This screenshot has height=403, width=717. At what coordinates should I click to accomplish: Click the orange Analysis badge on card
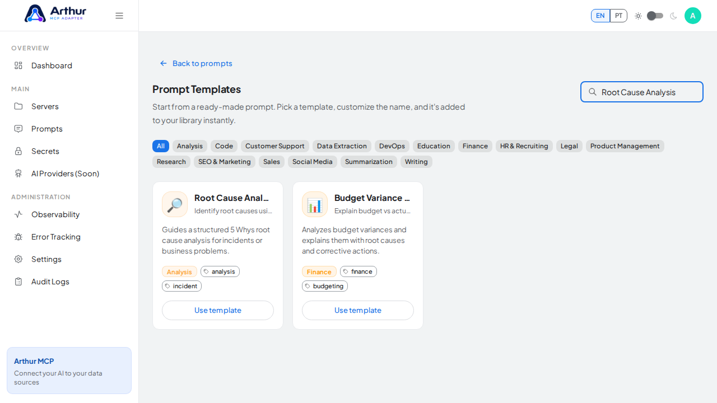tap(179, 271)
